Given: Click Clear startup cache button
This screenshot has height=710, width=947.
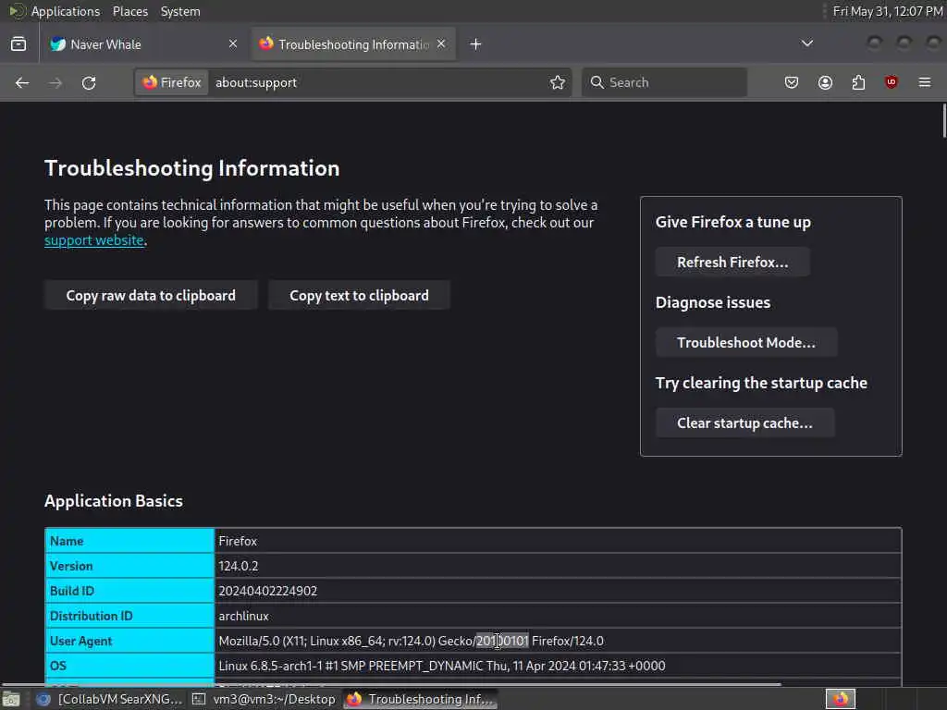Looking at the screenshot, I should click(745, 422).
